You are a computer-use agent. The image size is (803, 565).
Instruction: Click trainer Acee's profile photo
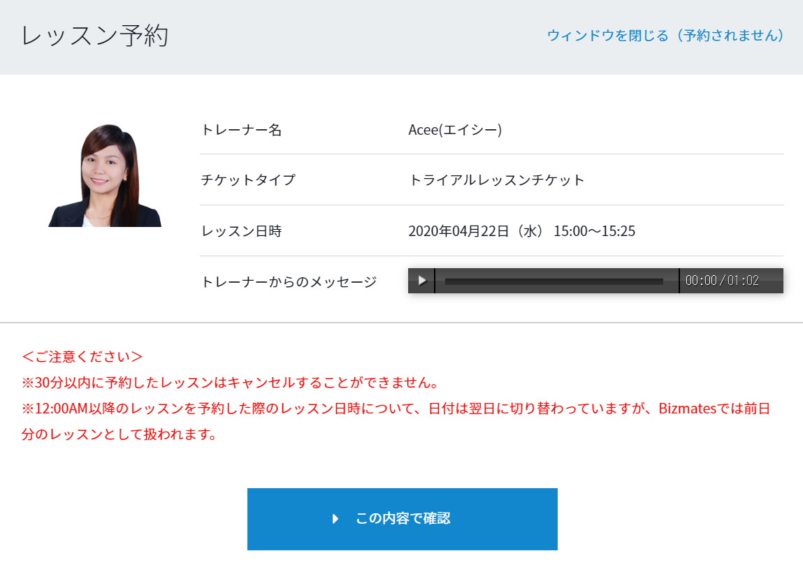click(105, 176)
